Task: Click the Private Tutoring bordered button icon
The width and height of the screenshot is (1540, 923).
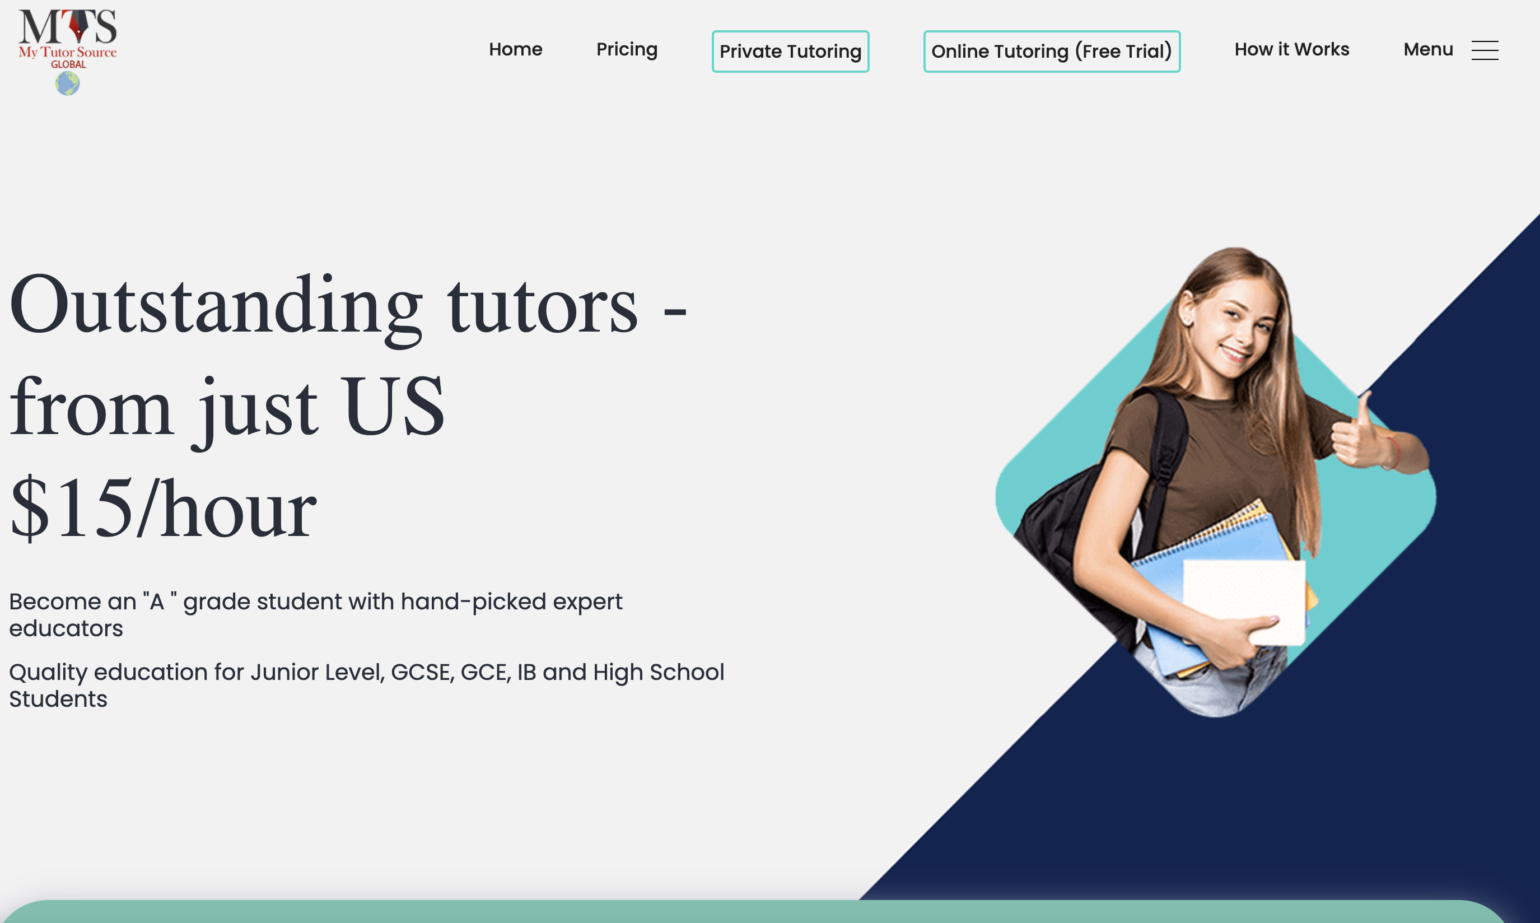Action: (791, 52)
